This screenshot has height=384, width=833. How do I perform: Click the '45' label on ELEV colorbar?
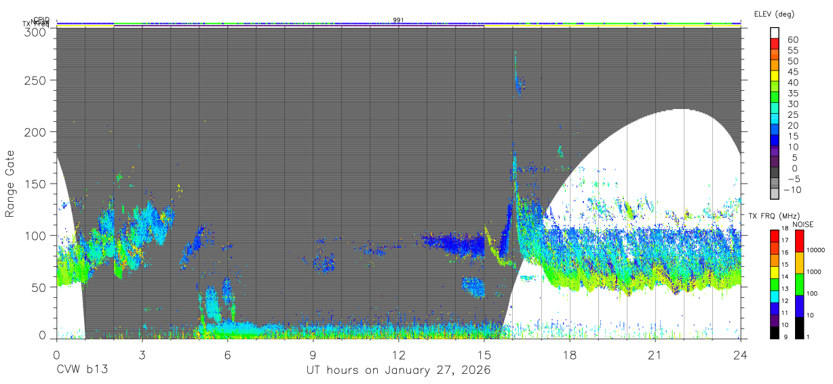tap(793, 72)
